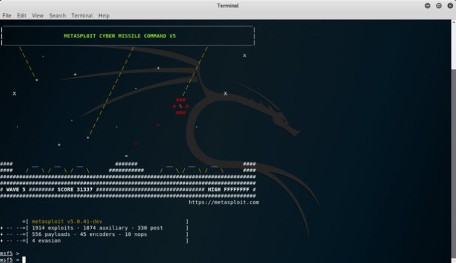
Task: Open the Help menu
Action: pyautogui.click(x=104, y=16)
